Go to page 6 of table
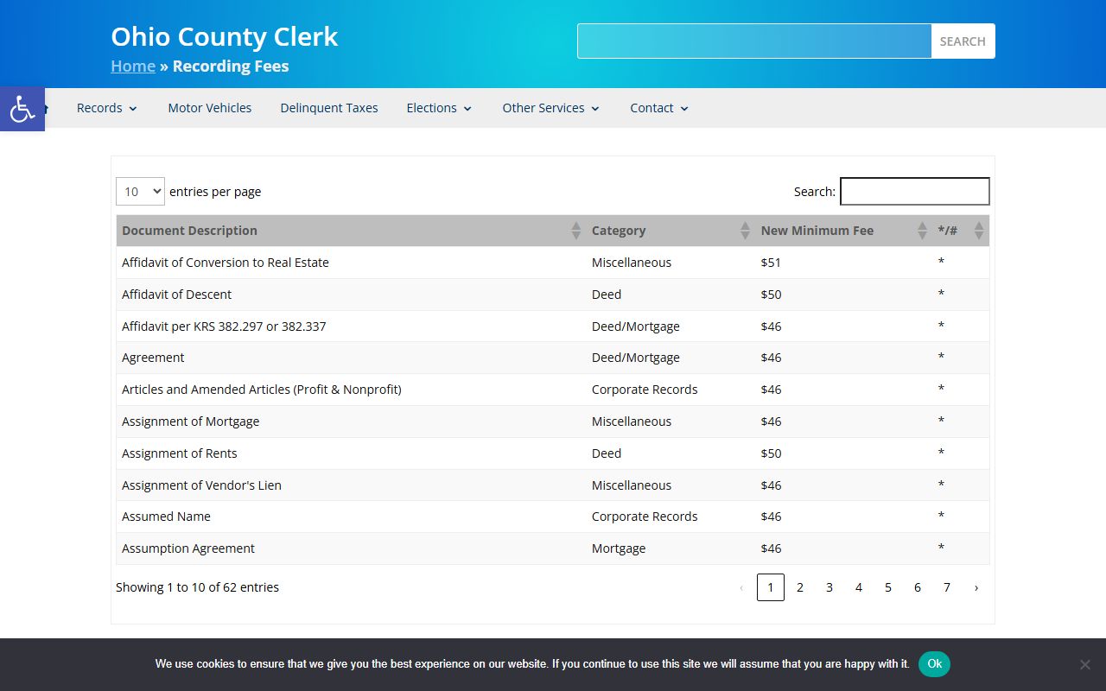 (918, 587)
